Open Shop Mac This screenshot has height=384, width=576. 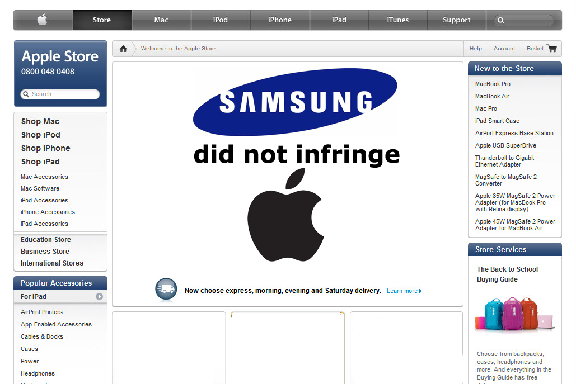click(x=40, y=121)
